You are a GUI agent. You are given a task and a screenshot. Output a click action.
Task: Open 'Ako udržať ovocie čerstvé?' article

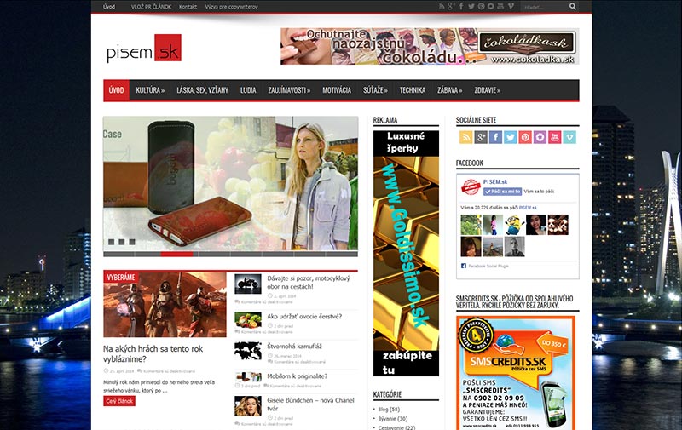click(304, 316)
